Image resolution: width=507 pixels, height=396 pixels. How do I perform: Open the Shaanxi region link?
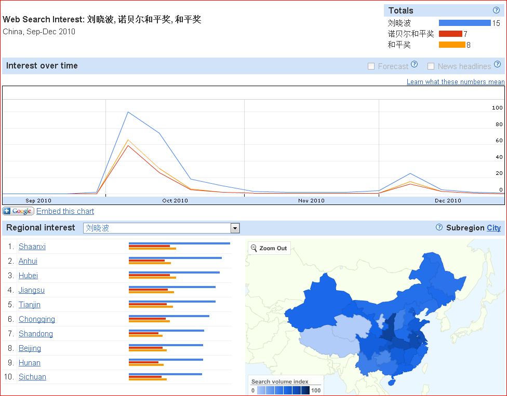(x=32, y=247)
